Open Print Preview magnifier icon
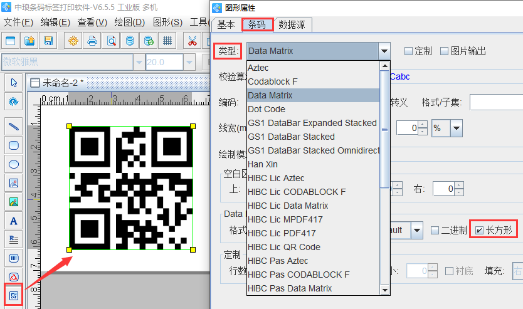Screen dimensions: 523x309 (x=111, y=41)
